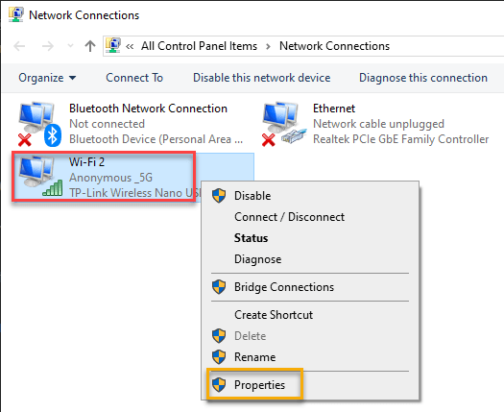
Task: Click the forward arrow navigation icon
Action: [48, 46]
